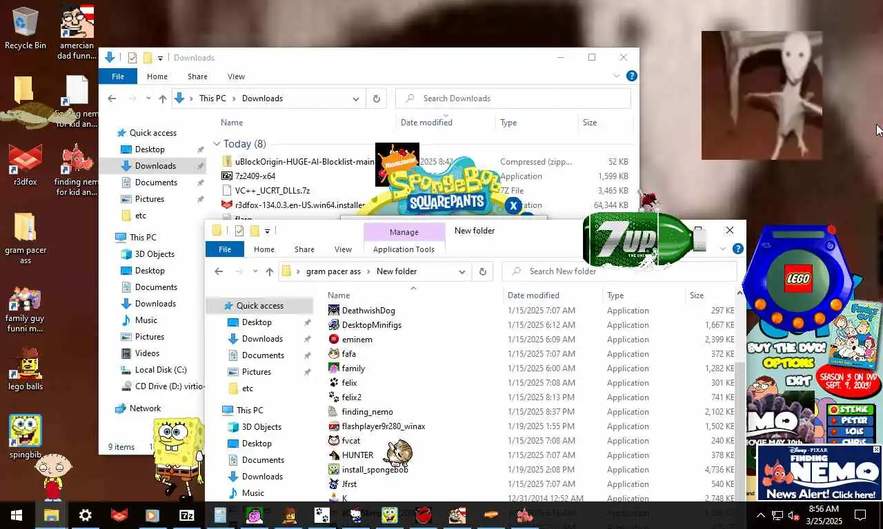Sort New folder list by Type

coord(615,295)
